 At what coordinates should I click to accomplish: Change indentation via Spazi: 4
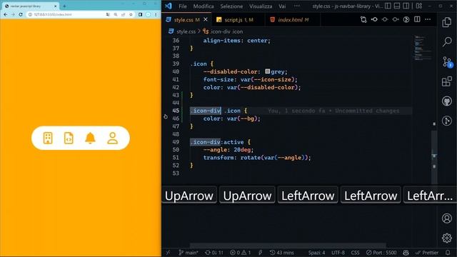[x=316, y=253]
